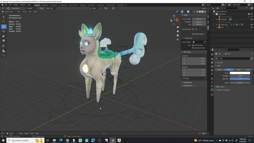Pin the Sun properties context
254x143 pixels.
tap(251, 54)
